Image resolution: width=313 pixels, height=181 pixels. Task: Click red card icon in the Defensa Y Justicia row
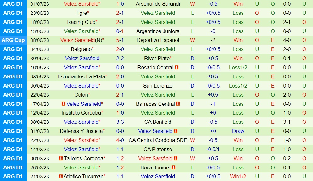[x=176, y=131]
